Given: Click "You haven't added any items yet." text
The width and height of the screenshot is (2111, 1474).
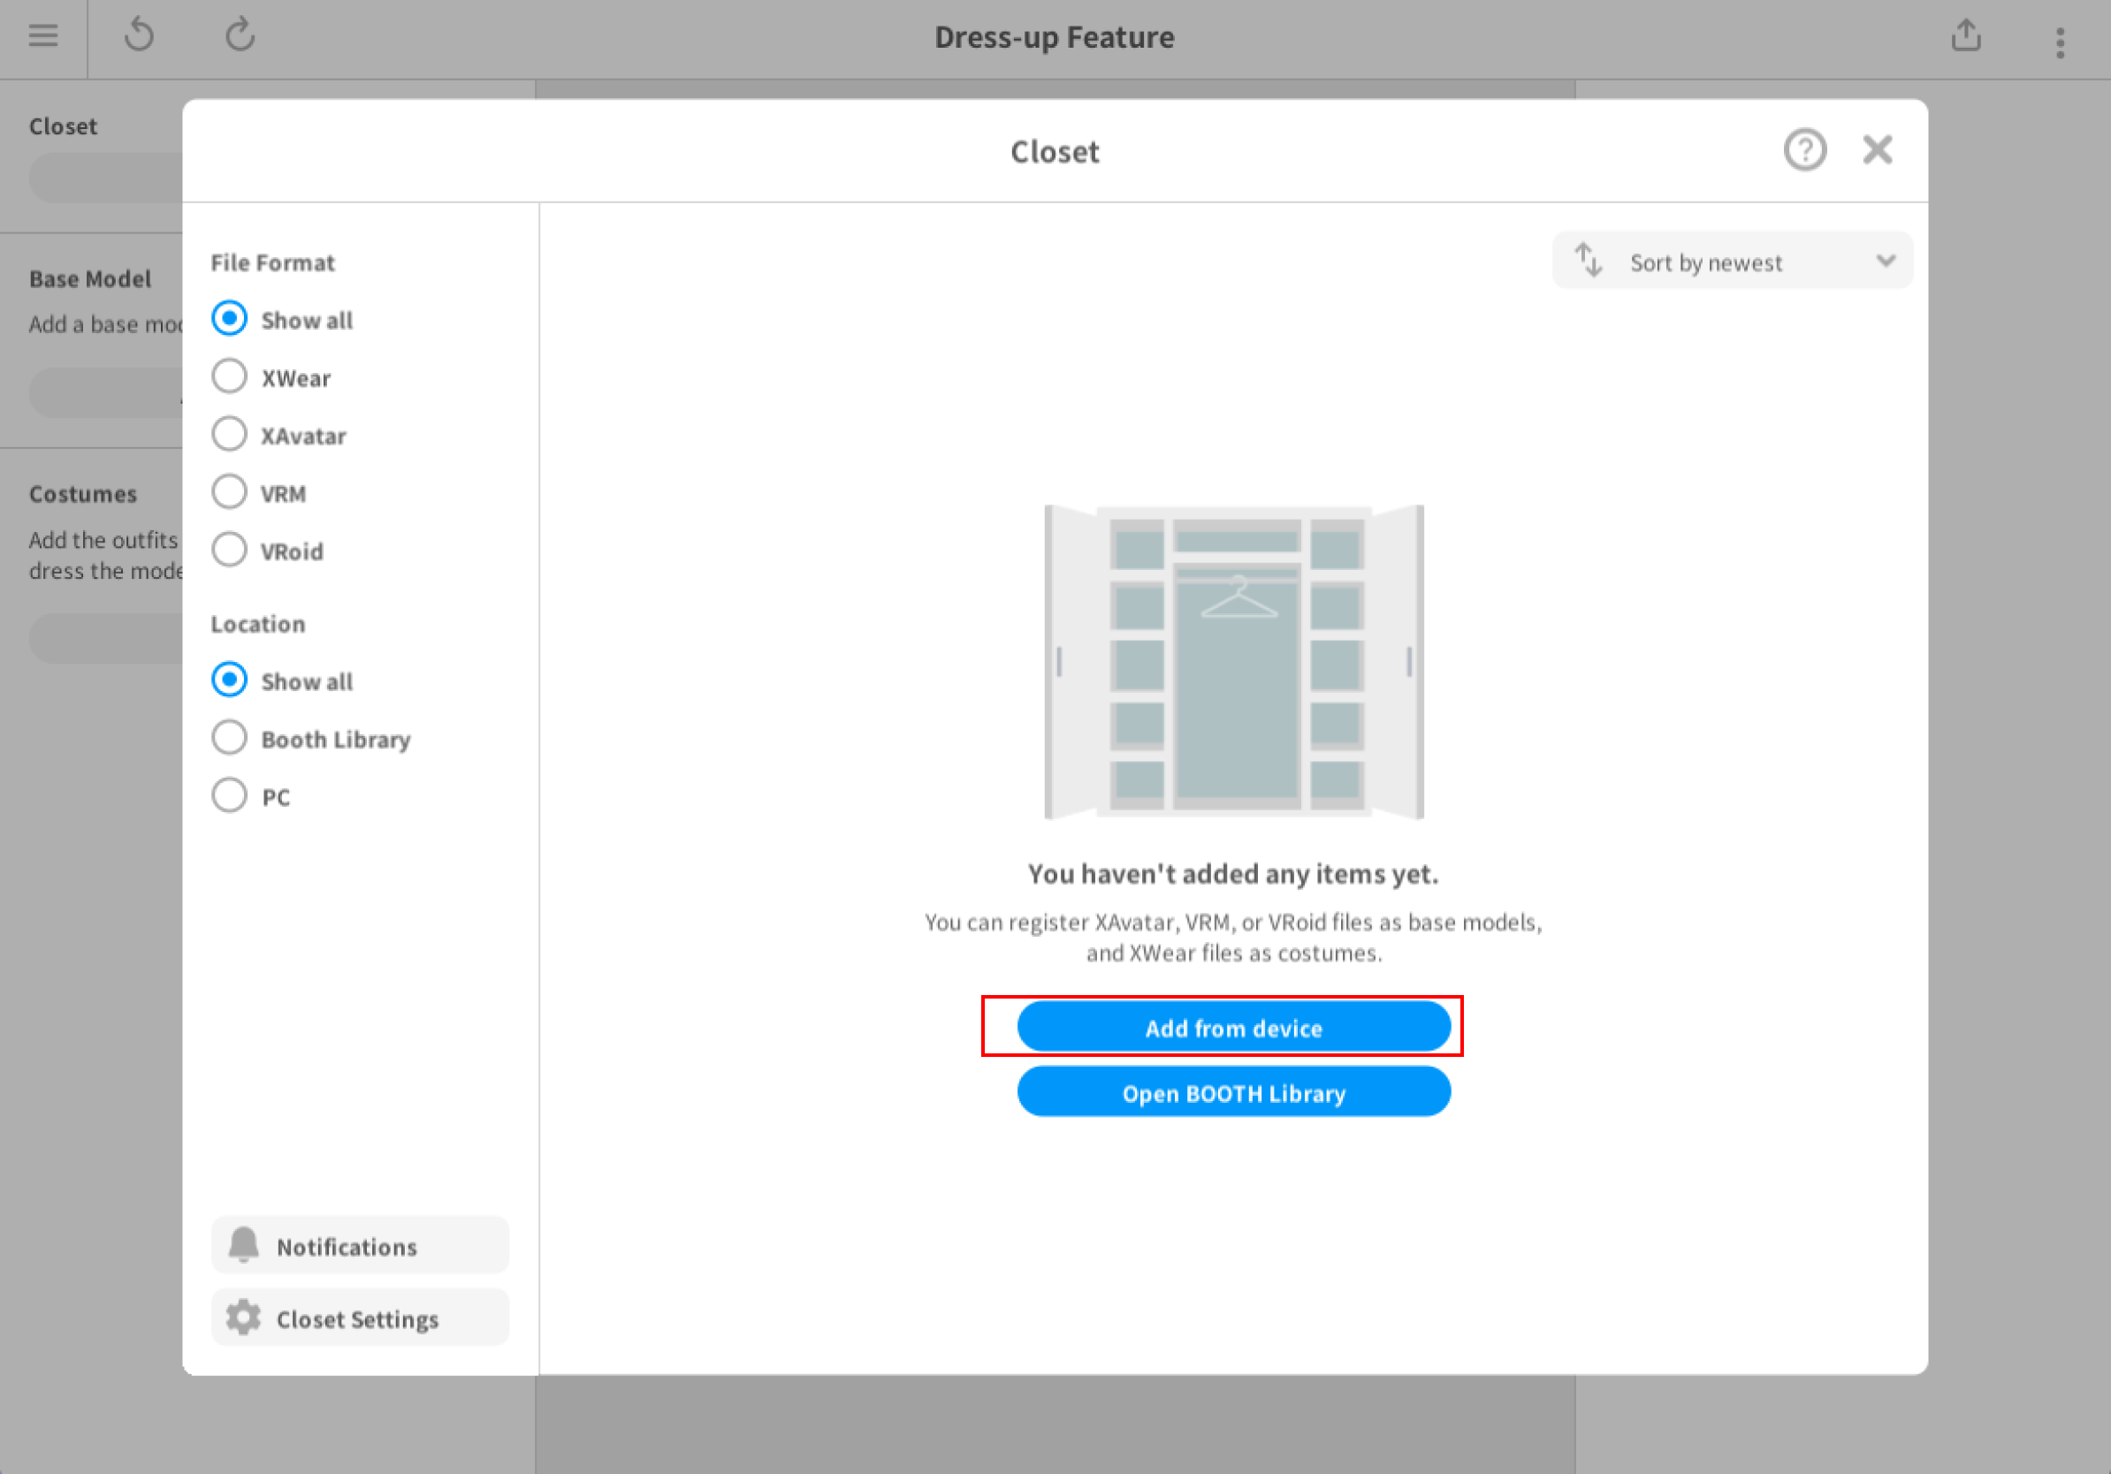Looking at the screenshot, I should pos(1233,874).
